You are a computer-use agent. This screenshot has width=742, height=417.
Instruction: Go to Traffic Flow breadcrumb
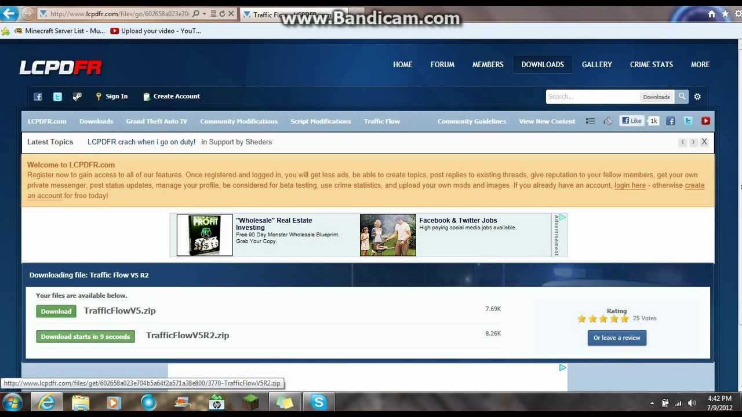click(382, 121)
